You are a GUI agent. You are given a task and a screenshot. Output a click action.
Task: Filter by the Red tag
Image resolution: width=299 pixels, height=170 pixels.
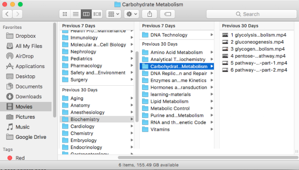(x=26, y=158)
